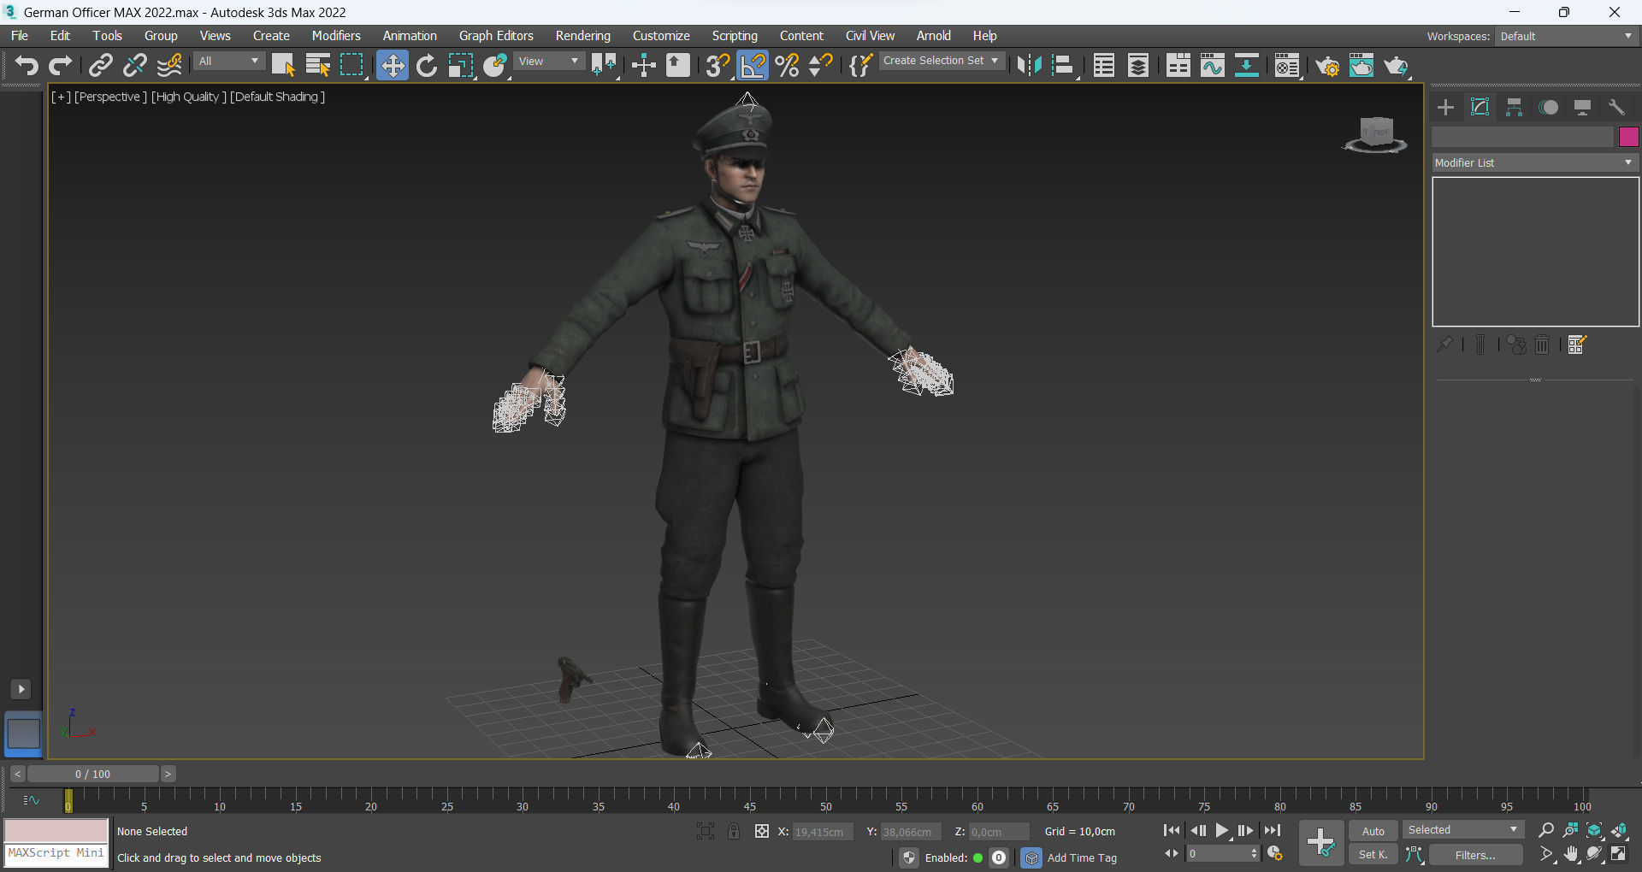
Task: Click the viewport [+] menu label
Action: (x=61, y=97)
